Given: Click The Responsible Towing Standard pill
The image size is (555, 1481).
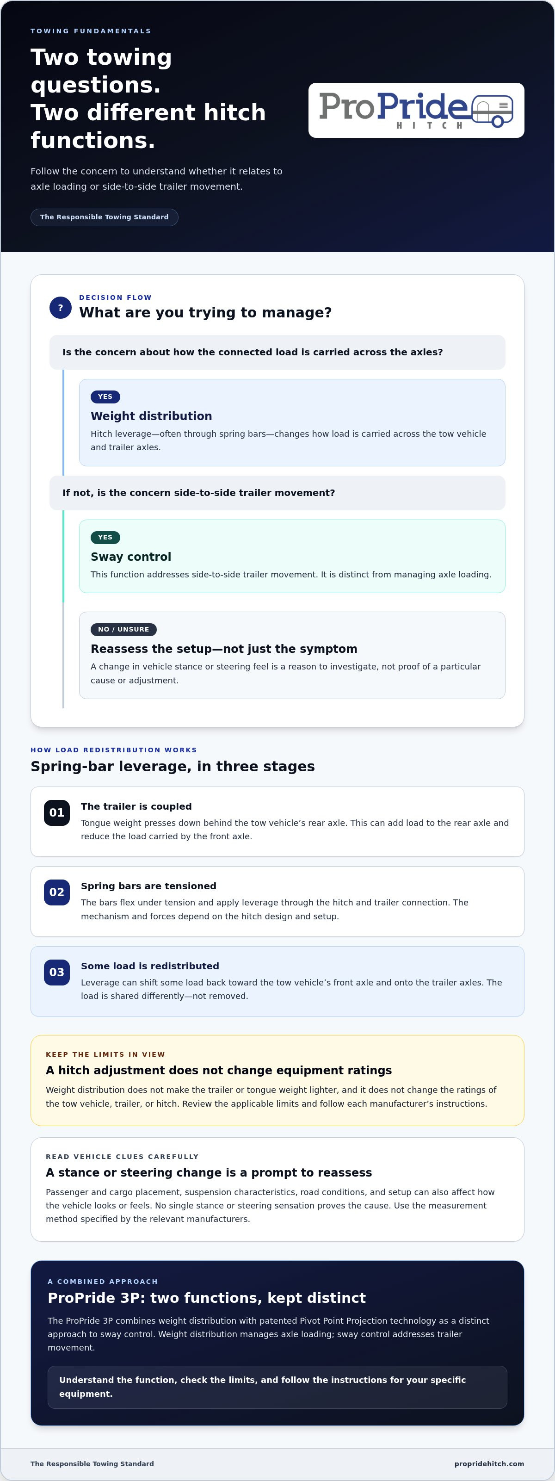Looking at the screenshot, I should 104,217.
